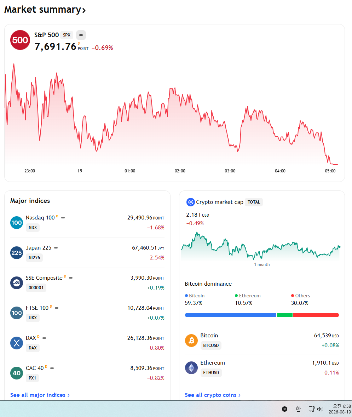Screen dimensions: 352x417
Task: Click the CAC 40 logo icon
Action: [17, 373]
